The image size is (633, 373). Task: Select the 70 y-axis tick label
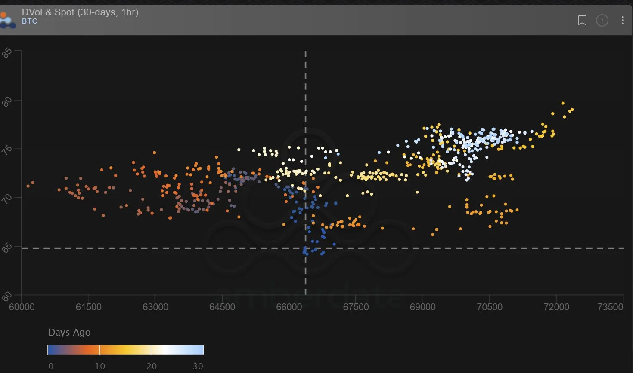pyautogui.click(x=7, y=199)
